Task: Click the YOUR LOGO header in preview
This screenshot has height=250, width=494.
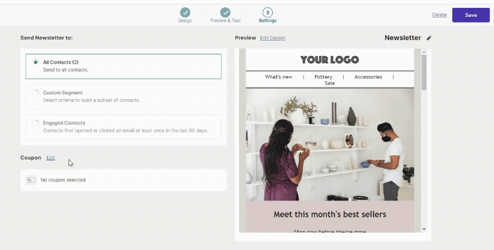Action: (x=329, y=60)
